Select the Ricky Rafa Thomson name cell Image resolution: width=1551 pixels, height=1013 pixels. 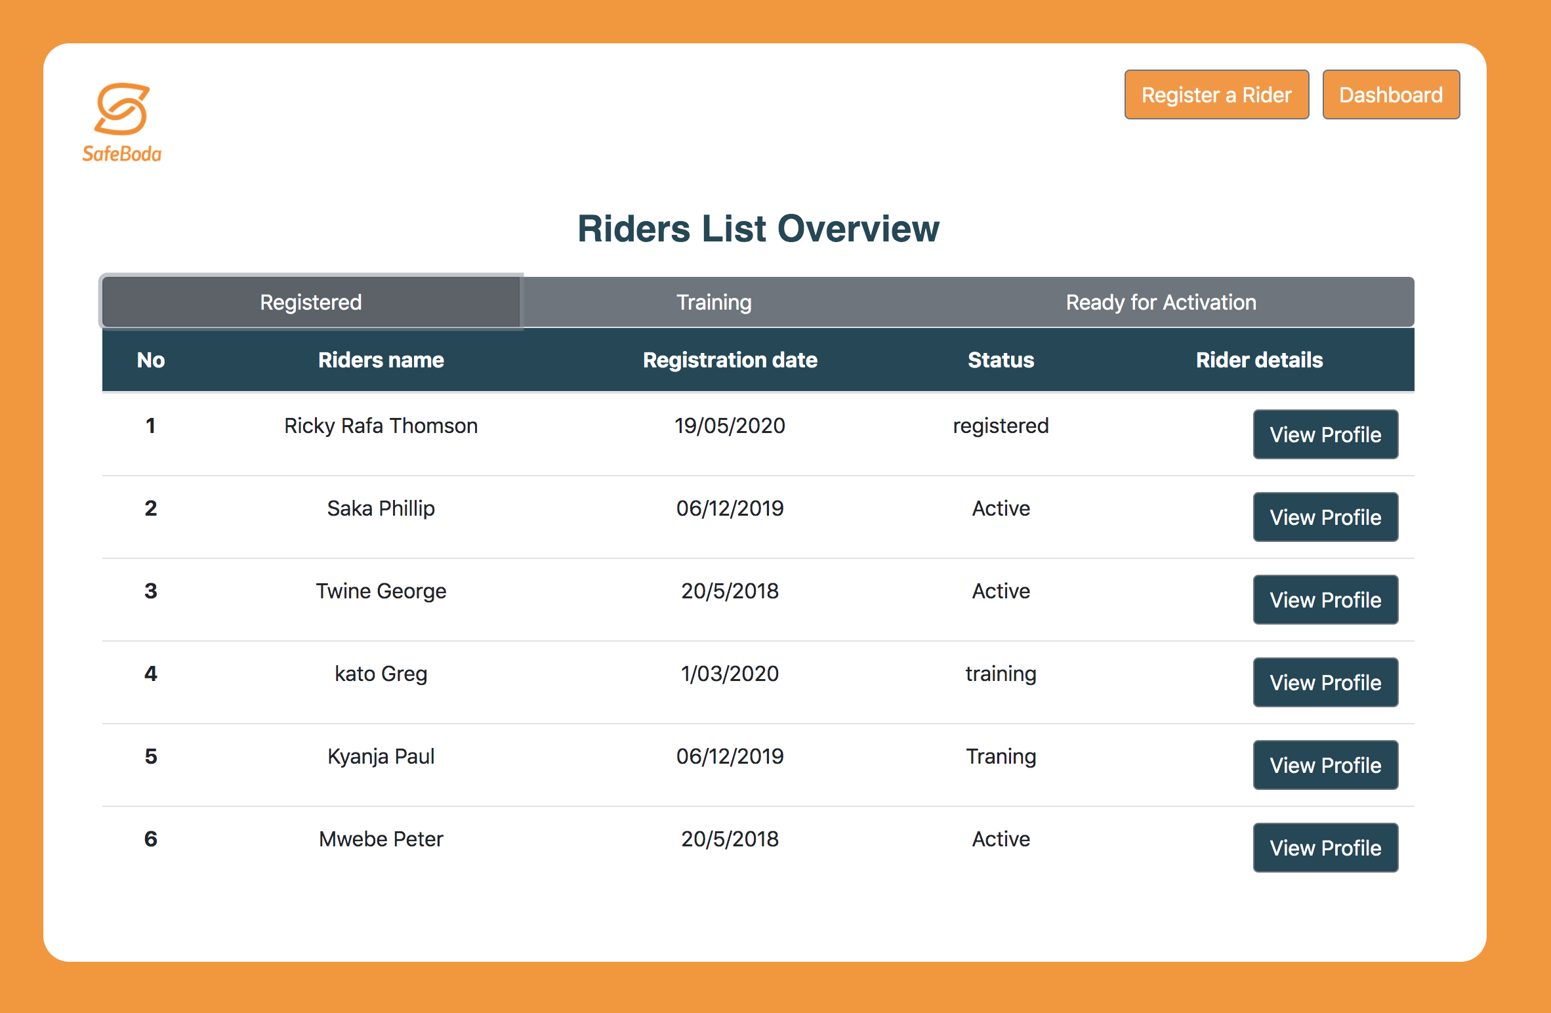[x=381, y=426]
